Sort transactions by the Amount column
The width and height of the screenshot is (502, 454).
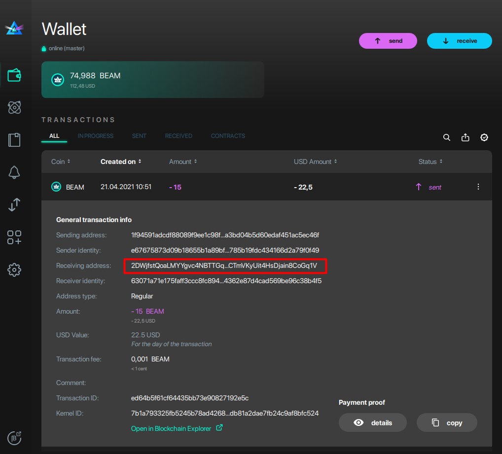click(x=183, y=162)
